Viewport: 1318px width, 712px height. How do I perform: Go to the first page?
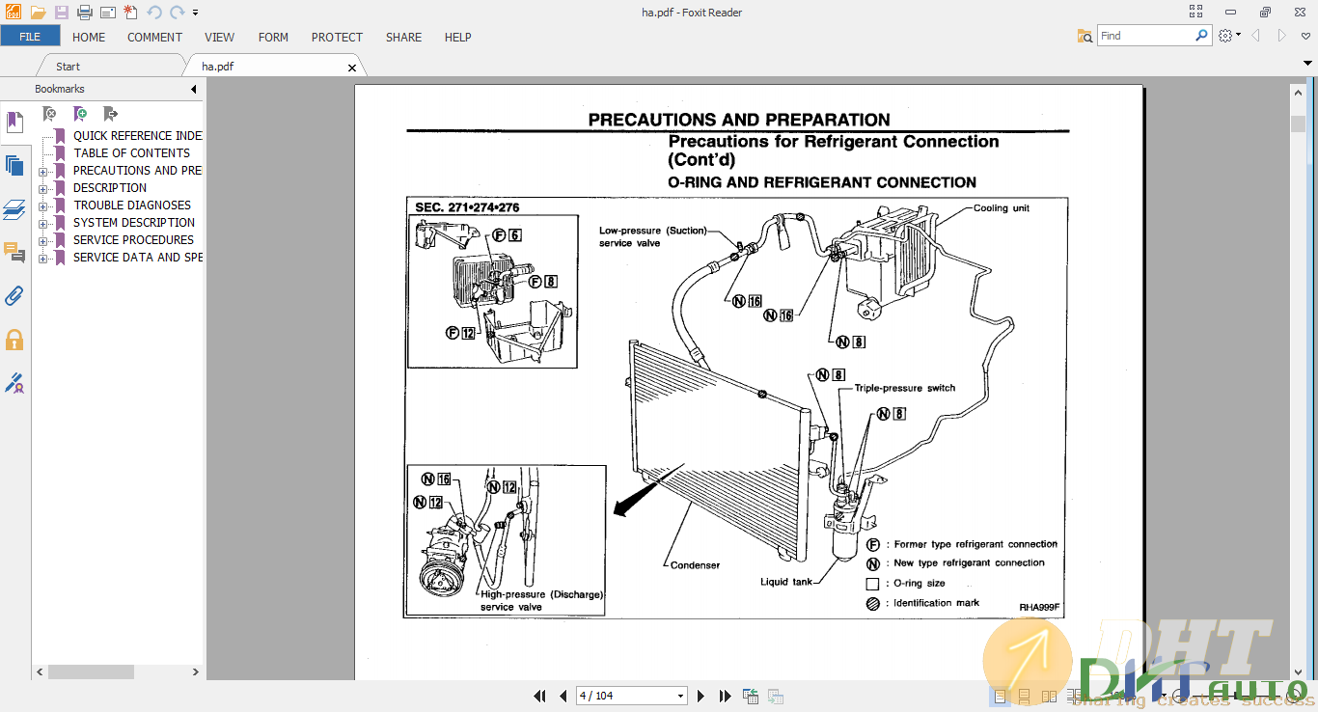pyautogui.click(x=539, y=696)
